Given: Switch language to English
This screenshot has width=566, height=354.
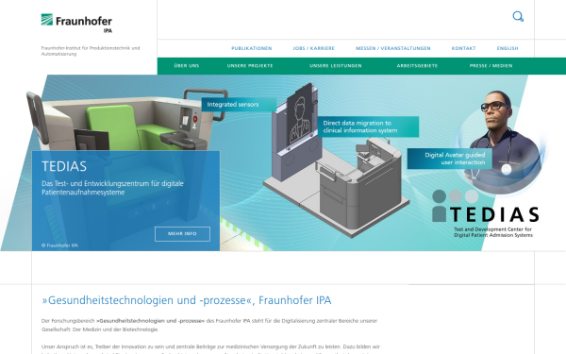Looking at the screenshot, I should (x=508, y=48).
